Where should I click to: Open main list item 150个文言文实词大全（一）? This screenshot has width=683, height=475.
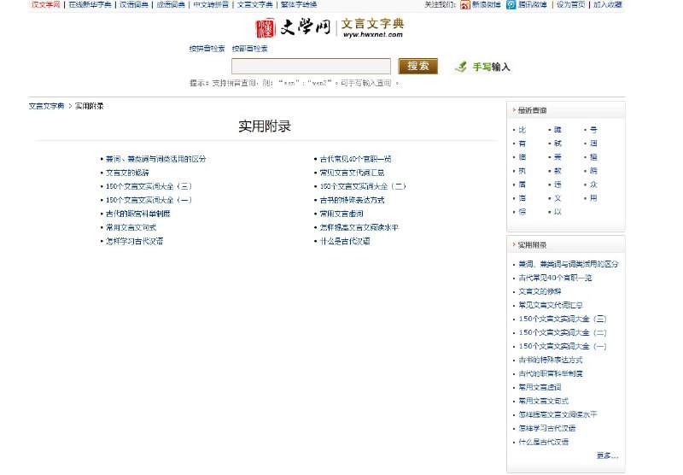click(149, 200)
